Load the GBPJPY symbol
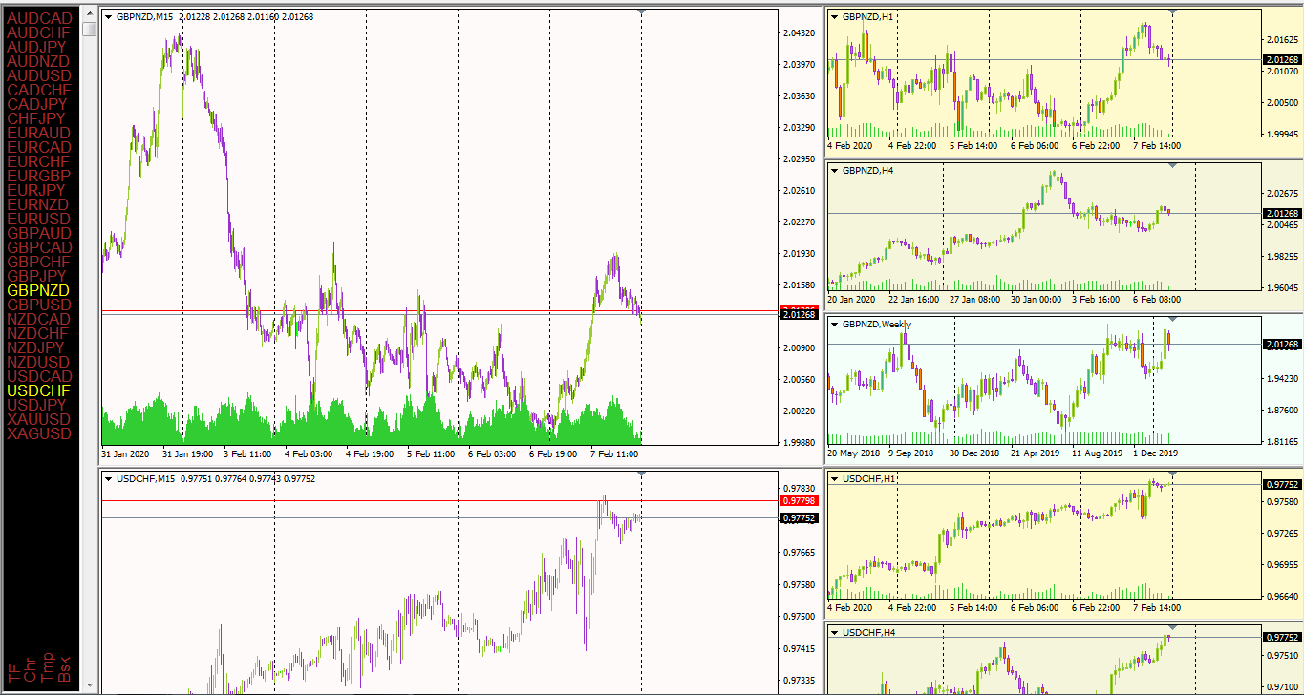Viewport: 1304px width, 695px height. (37, 276)
